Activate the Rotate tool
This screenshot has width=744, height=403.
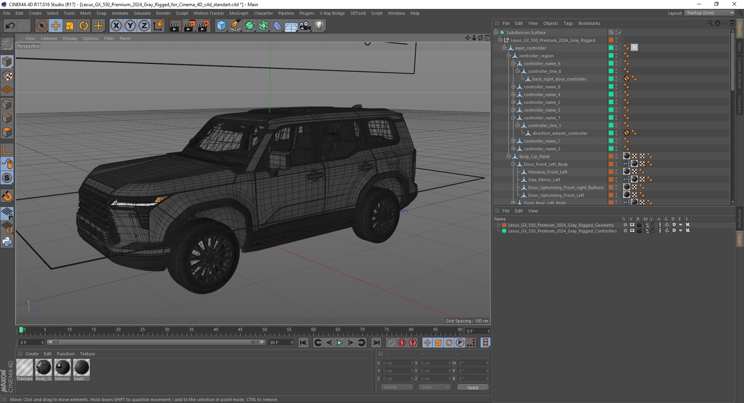pyautogui.click(x=84, y=26)
